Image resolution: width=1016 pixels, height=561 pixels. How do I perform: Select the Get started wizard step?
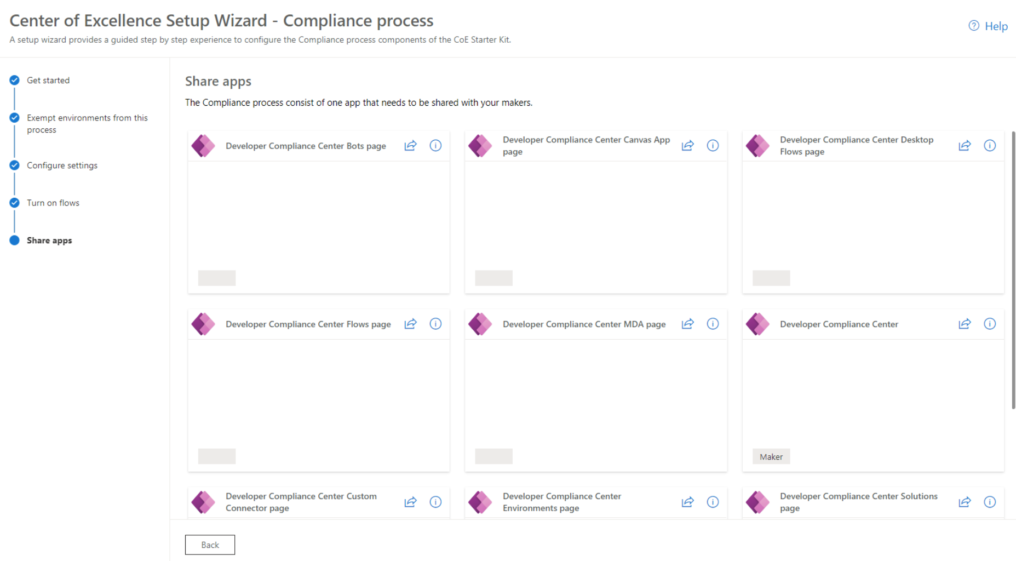click(48, 80)
